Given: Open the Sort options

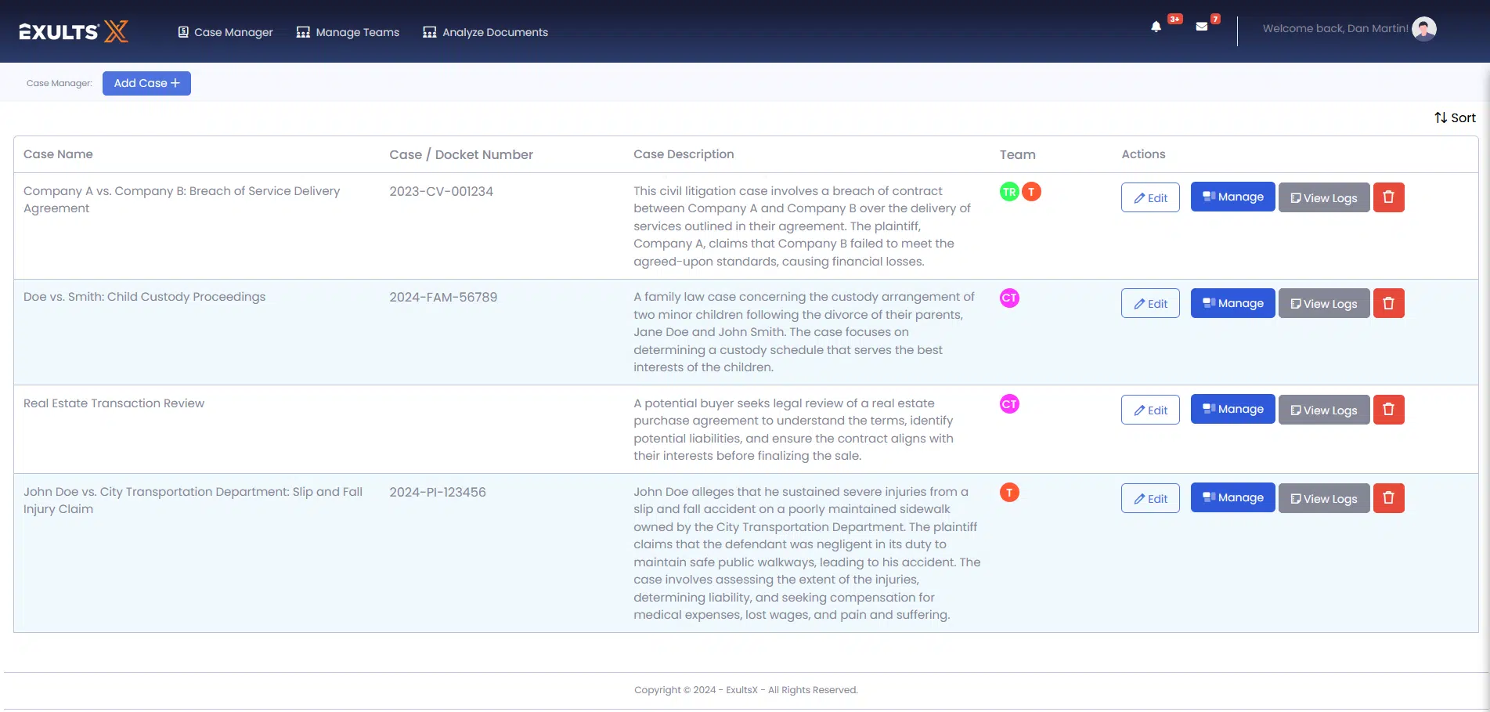Looking at the screenshot, I should (x=1455, y=118).
